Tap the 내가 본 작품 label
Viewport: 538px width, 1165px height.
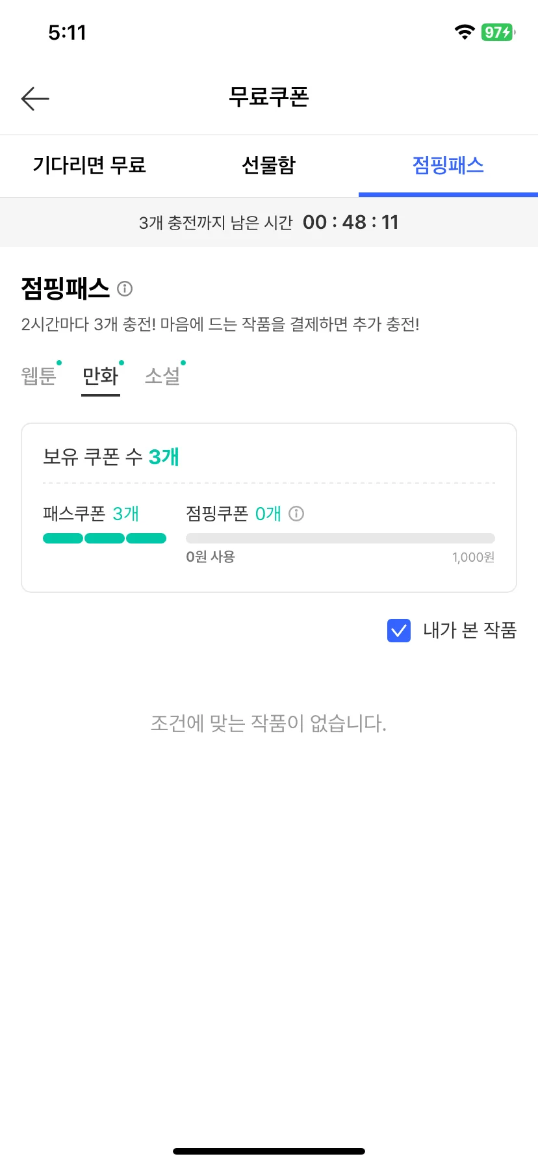(x=470, y=630)
